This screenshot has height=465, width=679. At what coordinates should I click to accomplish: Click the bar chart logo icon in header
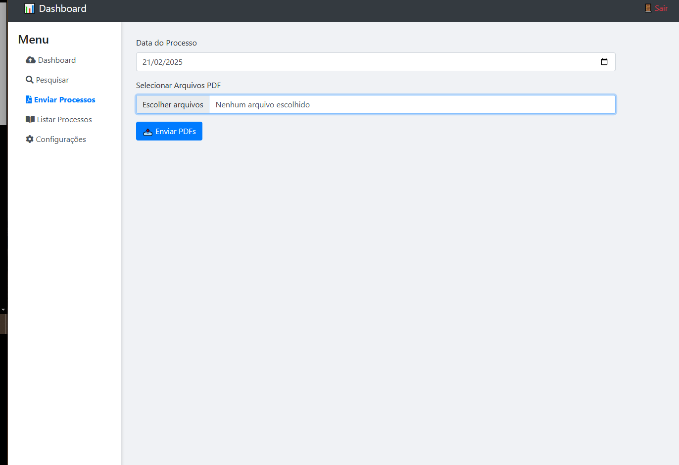30,8
